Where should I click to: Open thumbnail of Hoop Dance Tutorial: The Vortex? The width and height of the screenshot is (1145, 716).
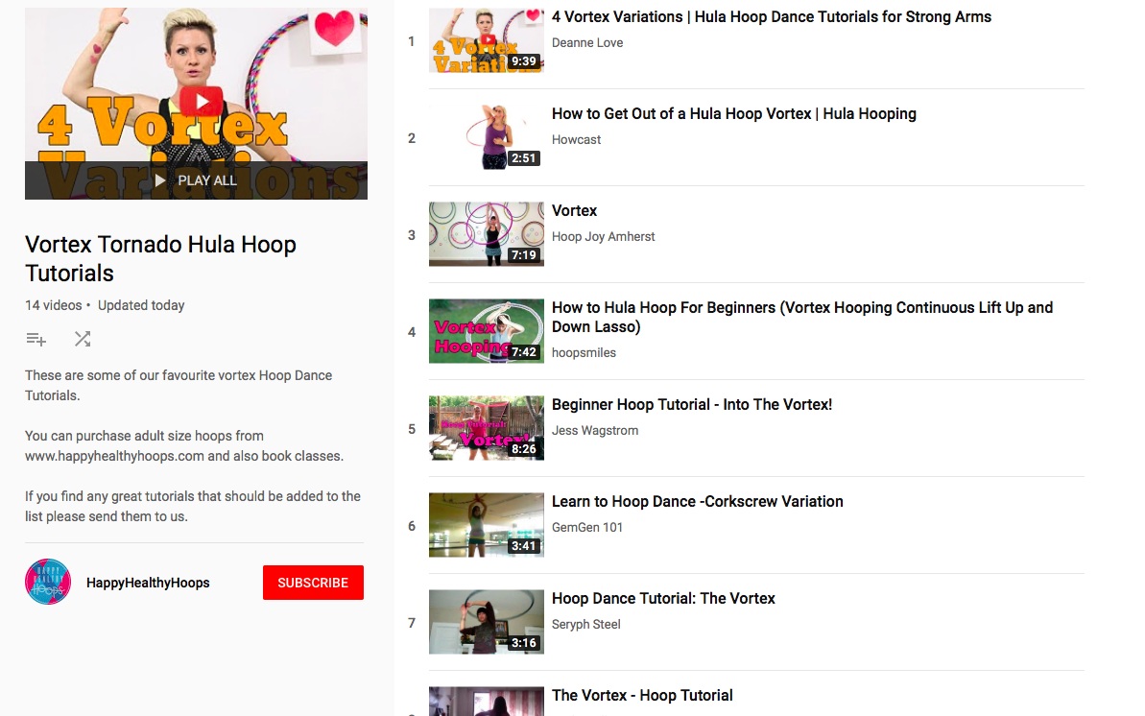point(487,622)
